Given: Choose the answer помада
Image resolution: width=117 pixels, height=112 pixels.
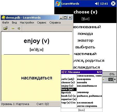Looking at the screenshot, I should (x=85, y=34).
